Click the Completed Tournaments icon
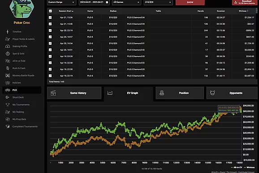Image resolution: width=259 pixels, height=173 pixels. click(8, 126)
